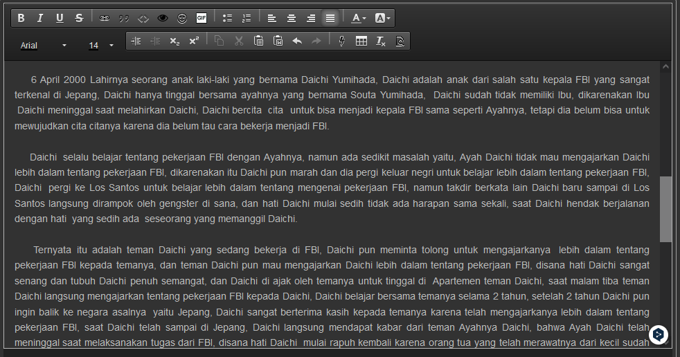
Task: Undo the last action
Action: pos(297,41)
